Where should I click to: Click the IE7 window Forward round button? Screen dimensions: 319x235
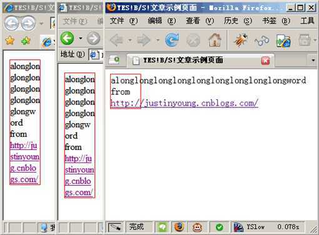pyautogui.click(x=28, y=23)
